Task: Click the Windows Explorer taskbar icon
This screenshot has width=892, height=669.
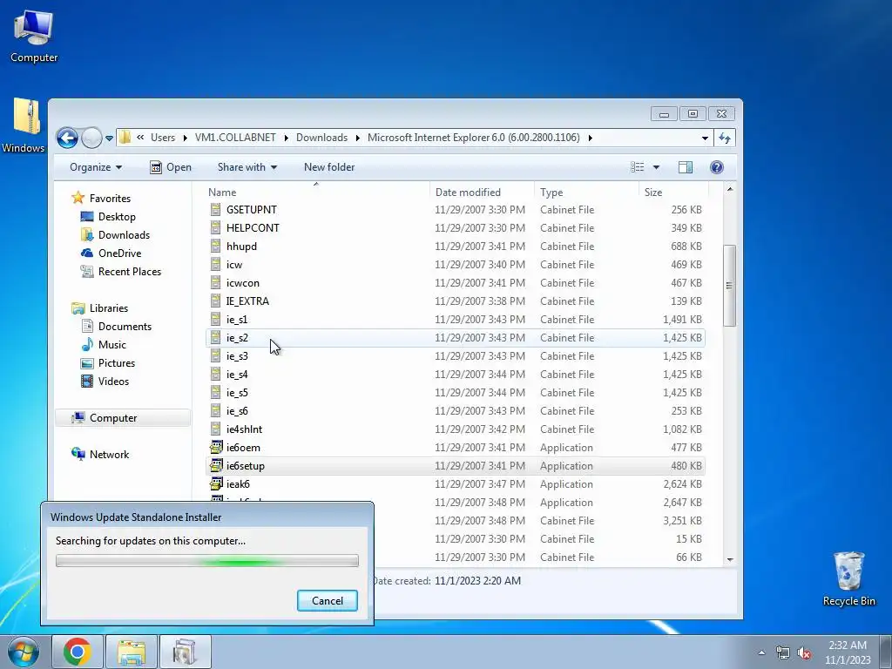Action: pyautogui.click(x=132, y=652)
